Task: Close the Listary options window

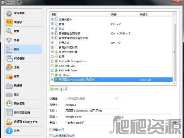Action: tap(177, 1)
